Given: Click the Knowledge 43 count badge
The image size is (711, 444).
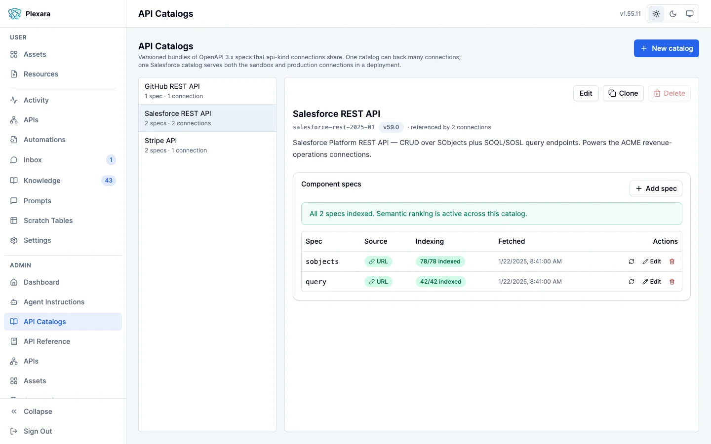Looking at the screenshot, I should tap(109, 181).
